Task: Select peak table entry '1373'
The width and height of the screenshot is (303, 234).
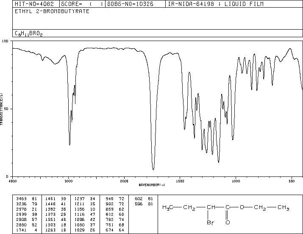Action: (x=50, y=214)
